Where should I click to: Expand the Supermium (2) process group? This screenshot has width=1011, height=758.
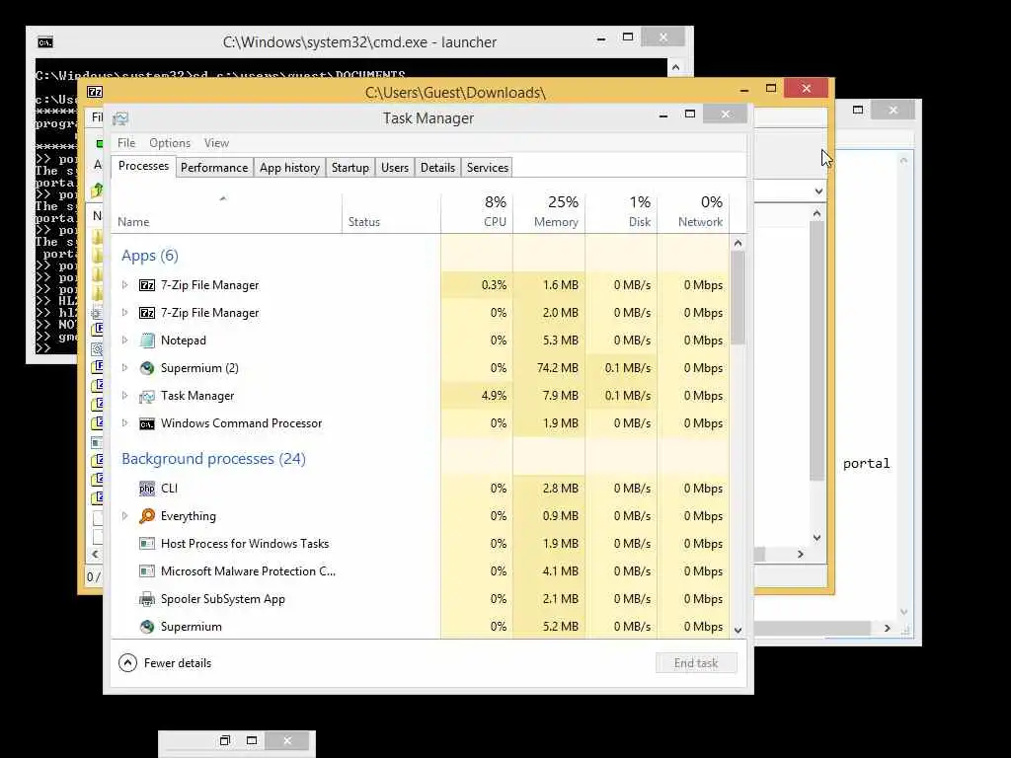point(125,368)
